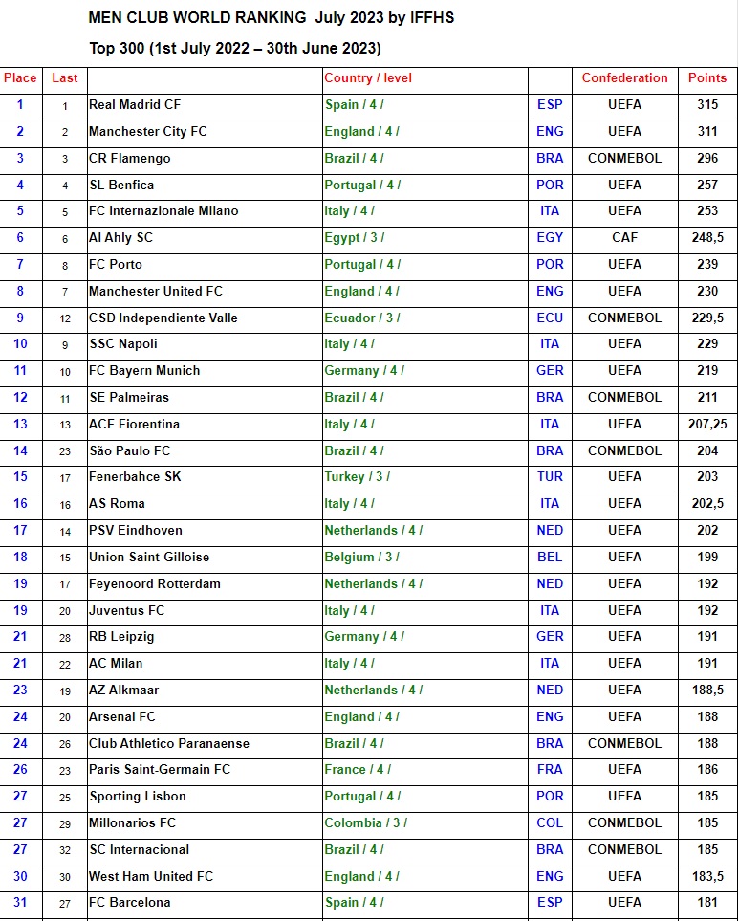Click the 'Last' column header
Image resolution: width=739 pixels, height=921 pixels.
(x=65, y=78)
